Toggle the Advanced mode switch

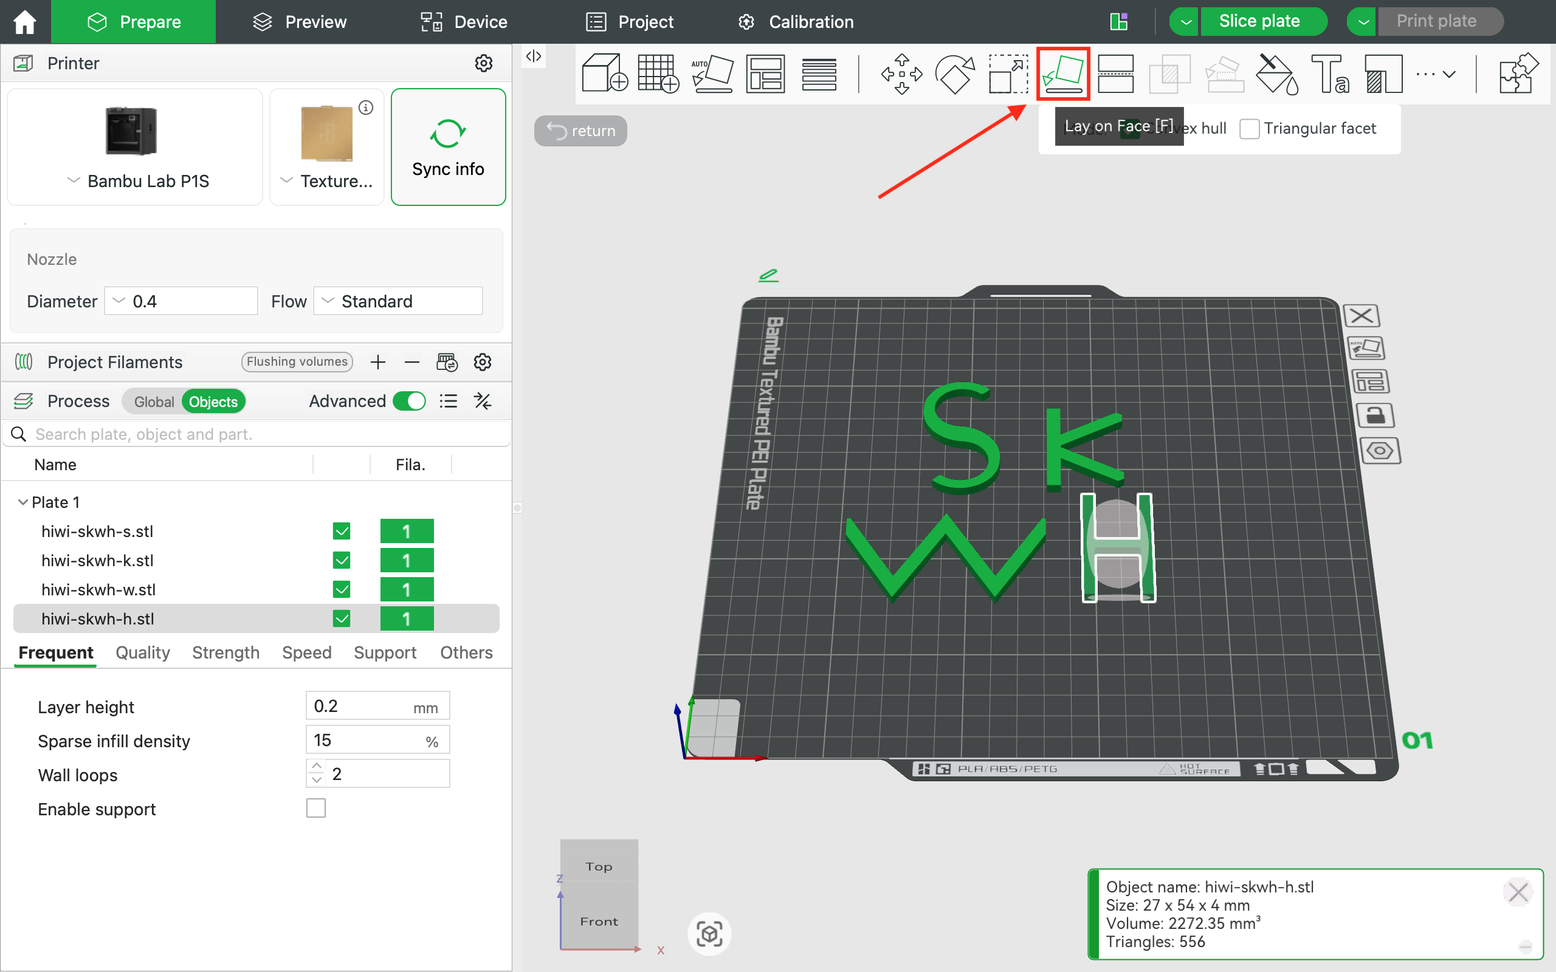tap(409, 401)
